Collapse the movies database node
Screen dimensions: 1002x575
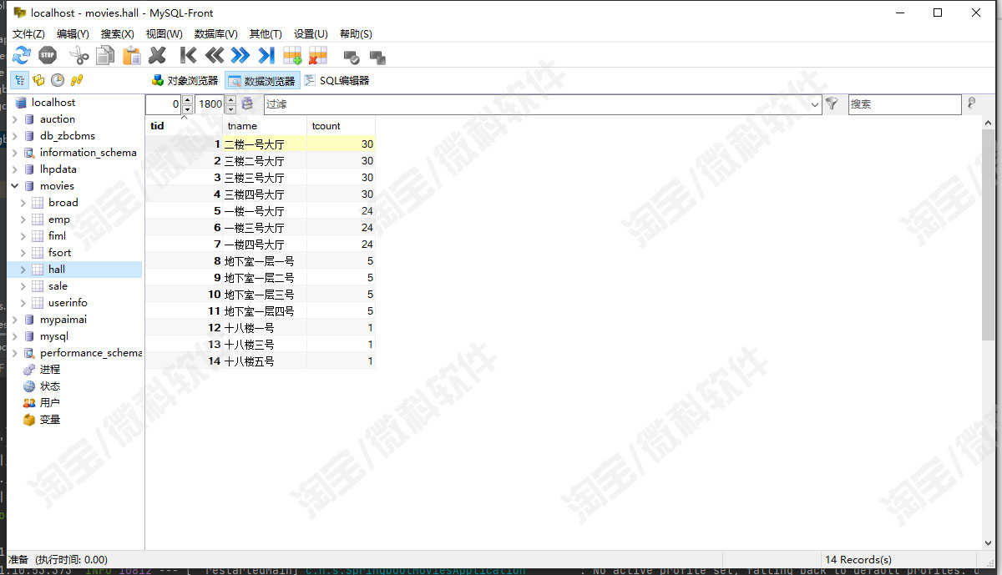[14, 186]
